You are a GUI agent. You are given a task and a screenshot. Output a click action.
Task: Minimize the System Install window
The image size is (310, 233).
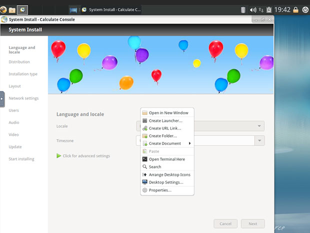(256, 20)
